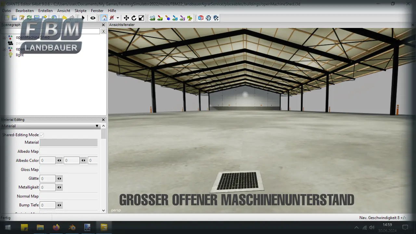Open the Fenster menu
This screenshot has width=416, height=234.
tap(97, 11)
